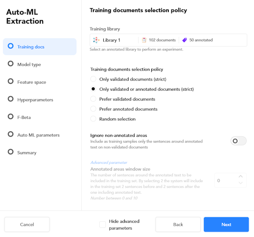Increase window size with up arrow
Screen dimensions: 254x237
(x=241, y=177)
